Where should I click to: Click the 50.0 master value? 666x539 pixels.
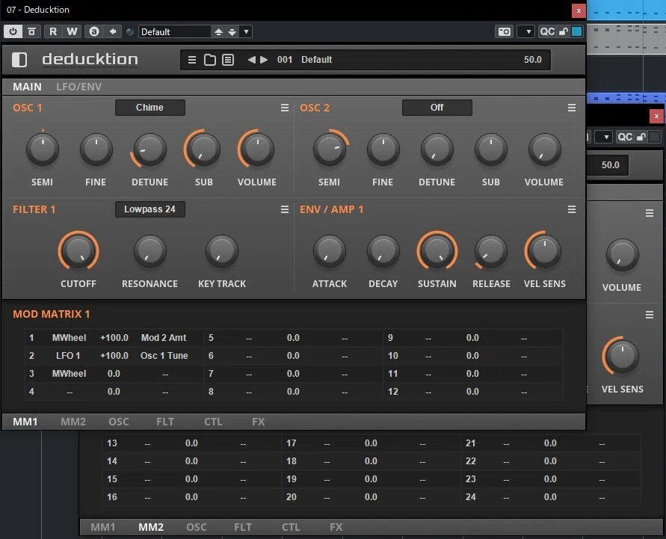click(x=533, y=60)
